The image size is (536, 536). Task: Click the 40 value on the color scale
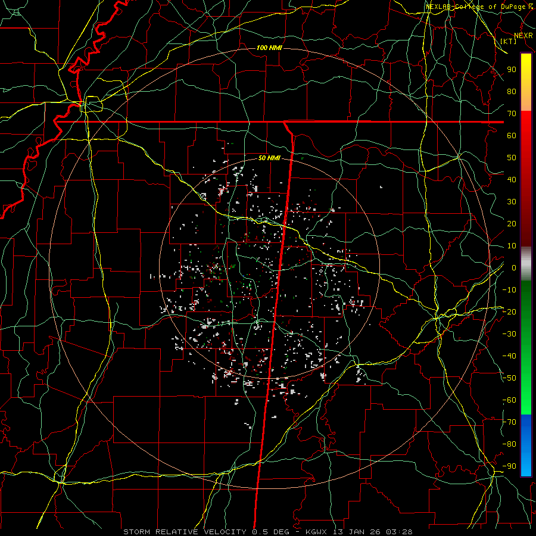pyautogui.click(x=512, y=179)
